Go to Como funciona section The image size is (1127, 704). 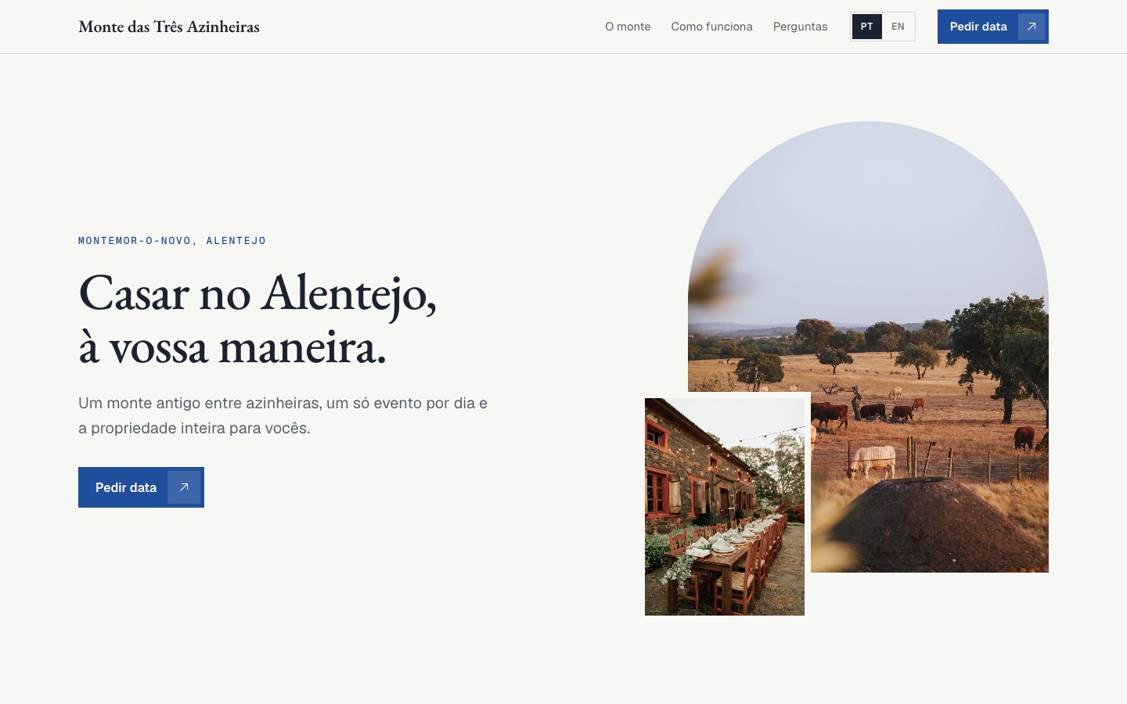coord(711,27)
